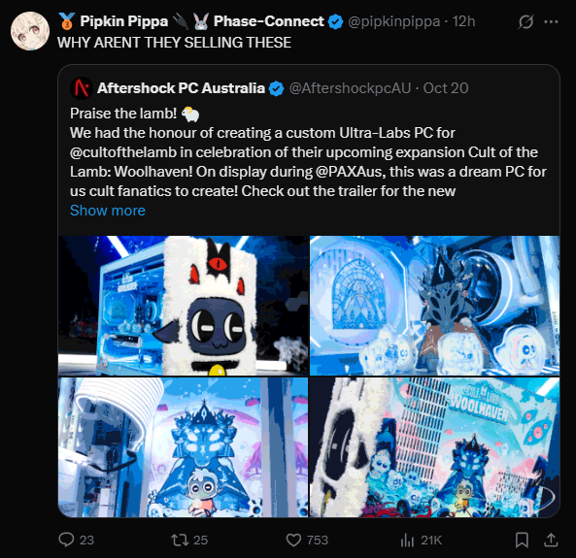
Task: View the plush lamb PC case photo
Action: (183, 306)
